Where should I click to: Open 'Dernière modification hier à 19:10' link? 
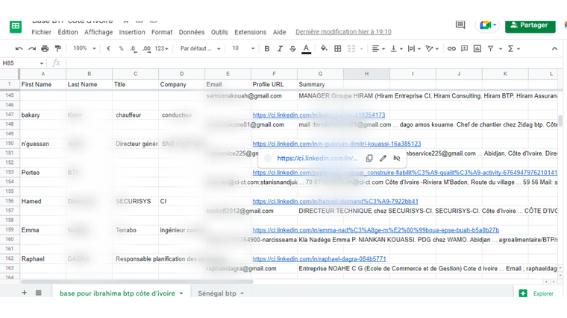click(343, 32)
